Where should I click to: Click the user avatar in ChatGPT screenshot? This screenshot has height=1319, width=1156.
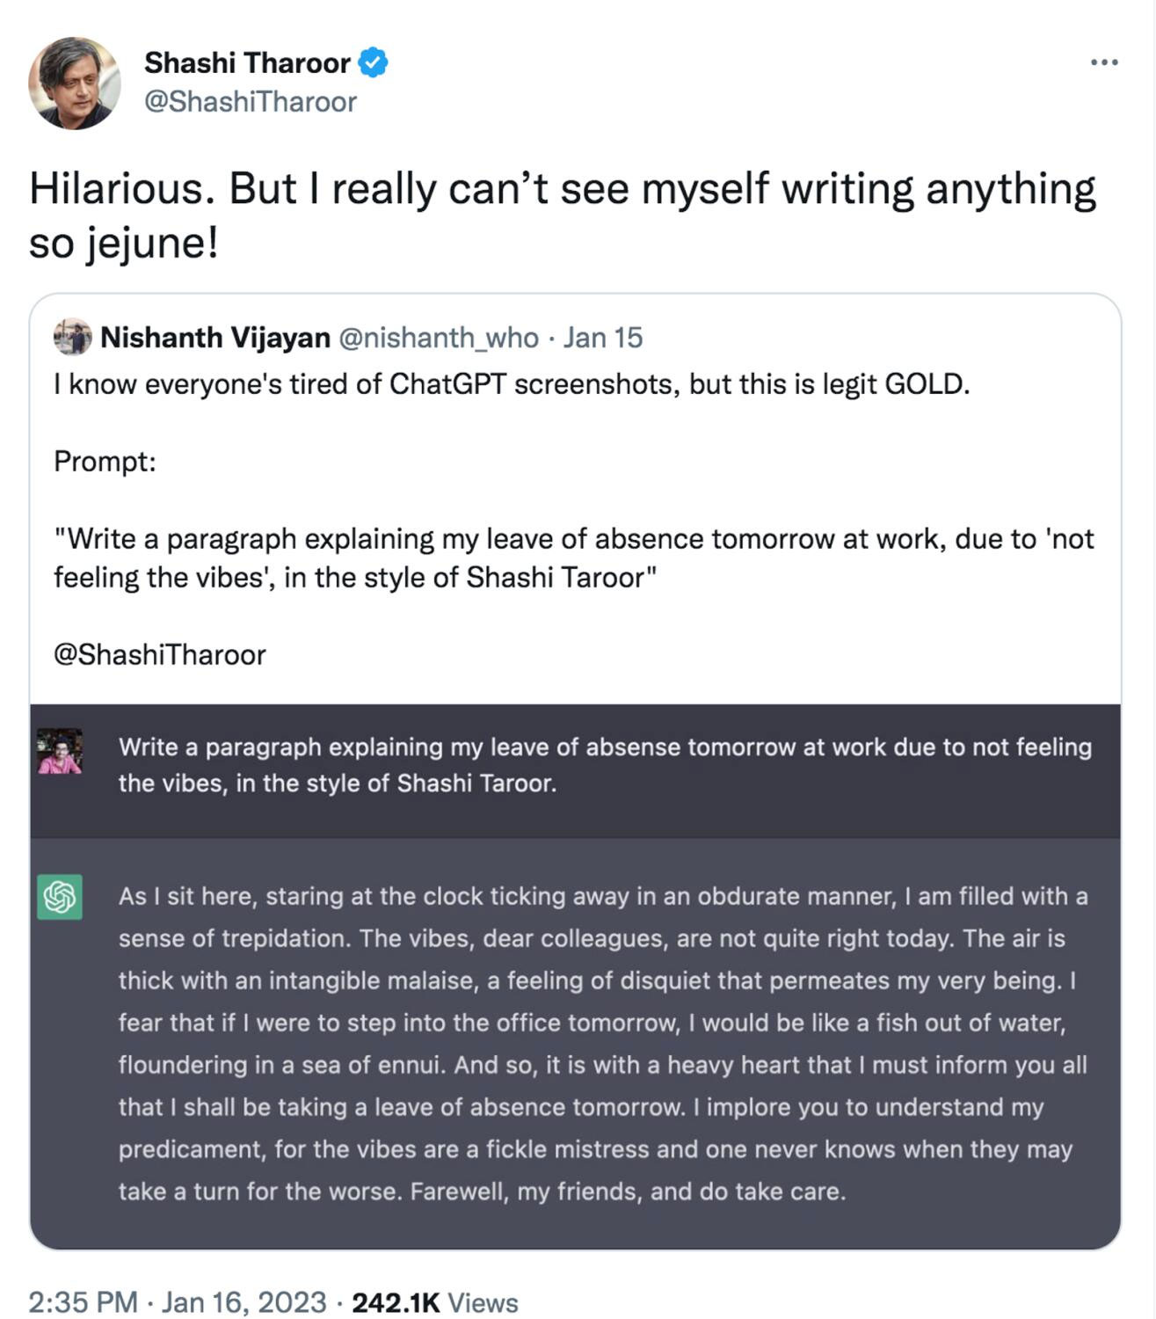click(60, 752)
